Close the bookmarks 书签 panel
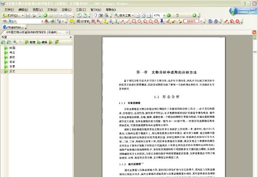The width and height of the screenshot is (258, 177). click(71, 37)
